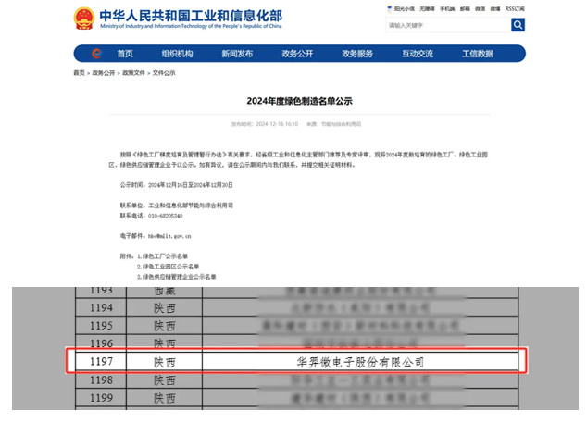
Task: Open the RSS订阅 link
Action: [x=515, y=8]
